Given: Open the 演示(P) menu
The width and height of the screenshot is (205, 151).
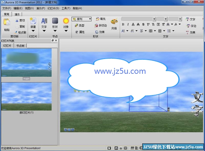Looking at the screenshot, I should pyautogui.click(x=41, y=8).
